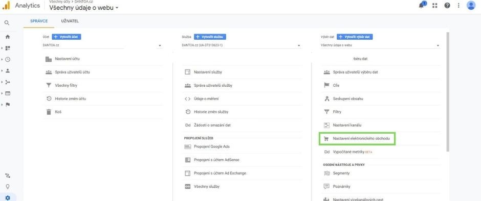This screenshot has width=481, height=201.
Task: Open Realtime reports clock icon in sidebar
Action: pyautogui.click(x=8, y=60)
